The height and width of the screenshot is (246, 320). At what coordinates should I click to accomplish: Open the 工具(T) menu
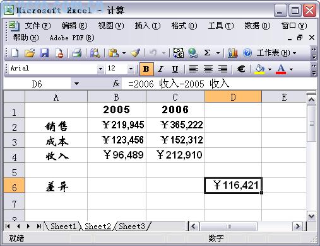point(221,26)
